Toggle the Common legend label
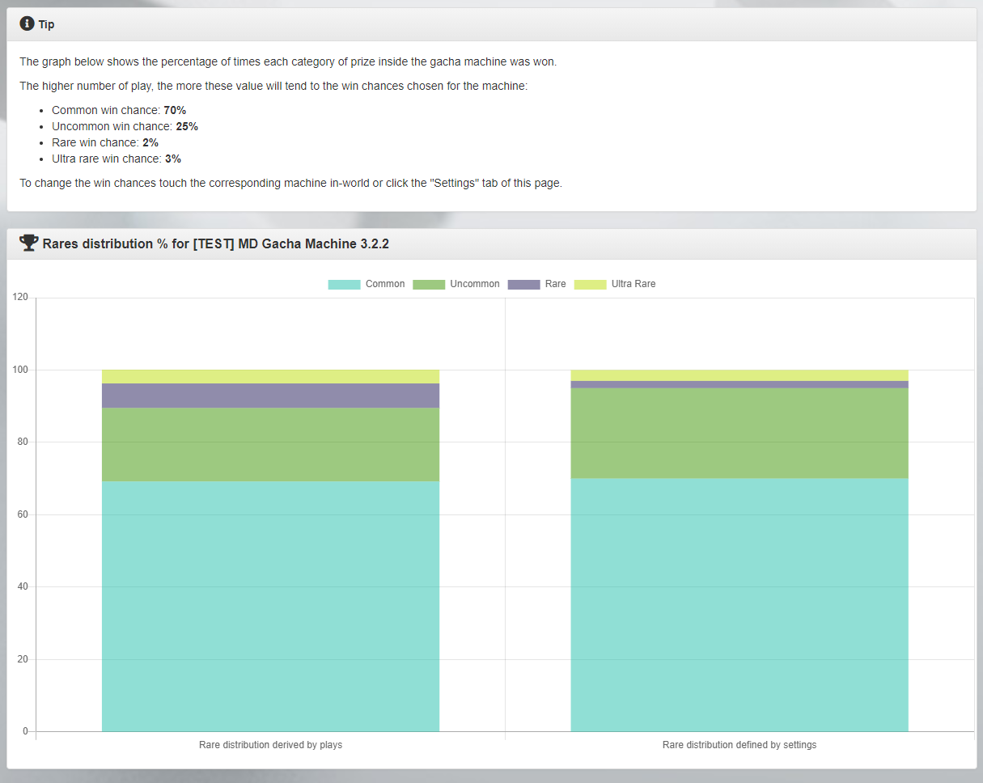This screenshot has width=983, height=783. click(384, 284)
